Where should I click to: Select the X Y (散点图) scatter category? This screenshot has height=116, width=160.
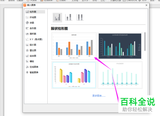(34, 39)
